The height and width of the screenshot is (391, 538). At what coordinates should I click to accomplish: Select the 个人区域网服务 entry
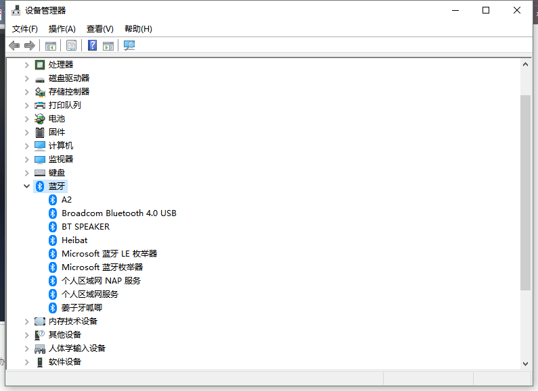pos(90,294)
